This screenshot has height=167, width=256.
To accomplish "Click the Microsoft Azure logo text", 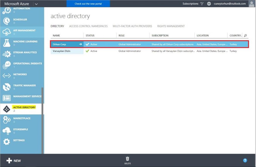I will [x=17, y=4].
